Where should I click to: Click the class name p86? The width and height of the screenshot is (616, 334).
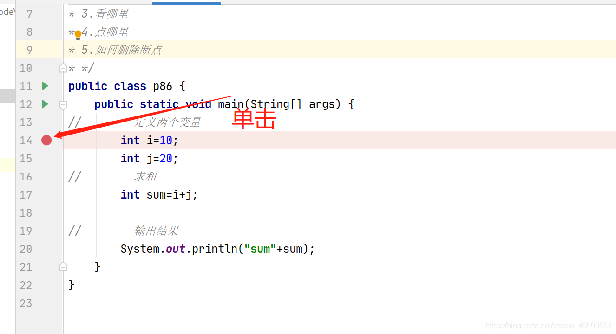click(x=163, y=86)
